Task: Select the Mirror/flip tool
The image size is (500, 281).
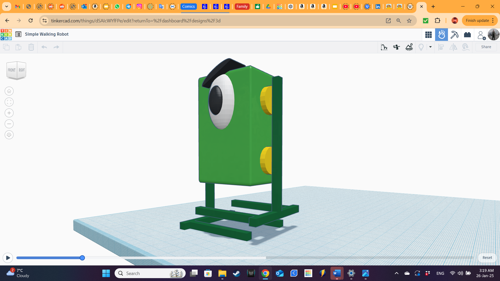Action: click(x=453, y=47)
